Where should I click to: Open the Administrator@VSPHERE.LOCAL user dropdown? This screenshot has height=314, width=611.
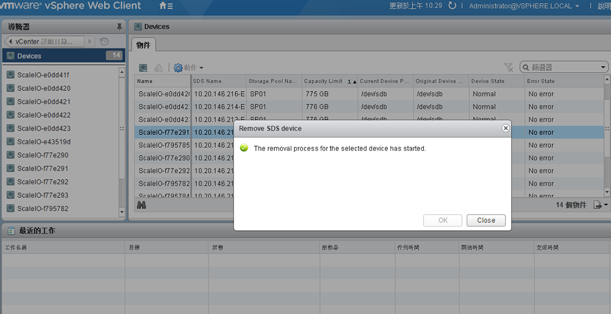524,6
